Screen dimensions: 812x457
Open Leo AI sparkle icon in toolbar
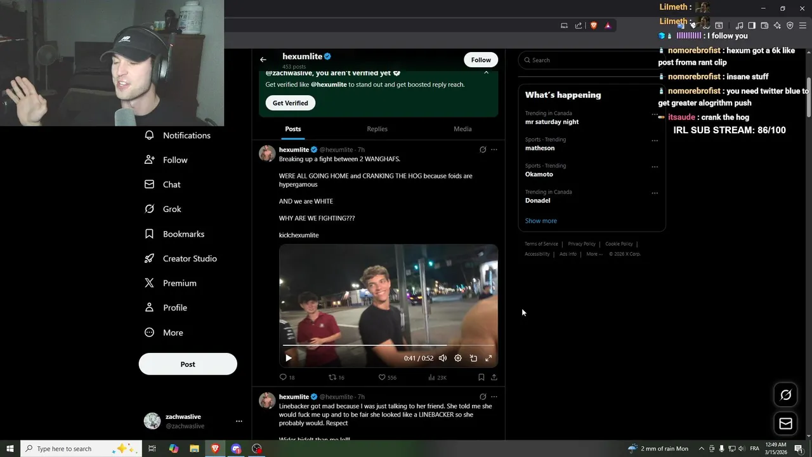pos(777,25)
